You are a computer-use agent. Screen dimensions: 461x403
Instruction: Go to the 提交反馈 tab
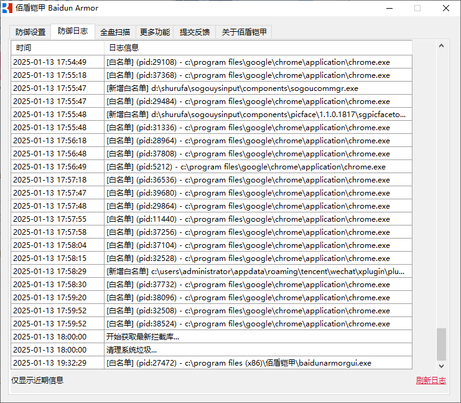pyautogui.click(x=195, y=32)
